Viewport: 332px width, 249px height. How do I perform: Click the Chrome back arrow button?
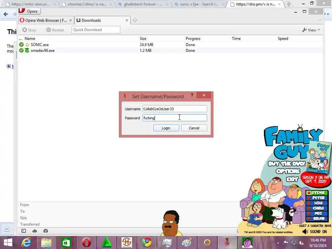click(6, 14)
